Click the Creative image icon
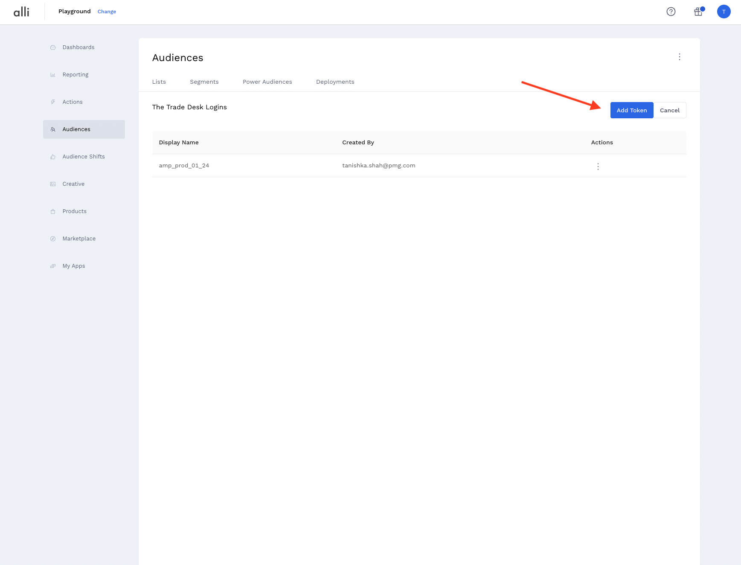Viewport: 741px width, 565px height. [x=53, y=184]
